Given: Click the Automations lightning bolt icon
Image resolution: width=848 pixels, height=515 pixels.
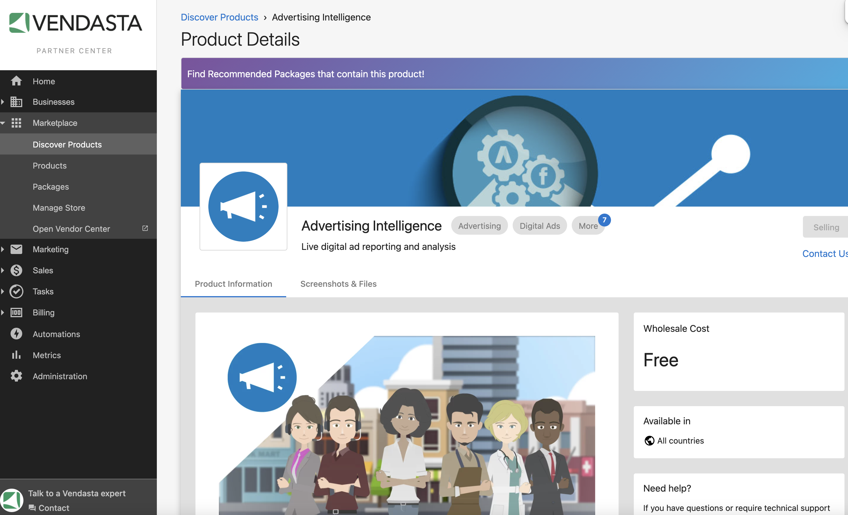Looking at the screenshot, I should [16, 334].
